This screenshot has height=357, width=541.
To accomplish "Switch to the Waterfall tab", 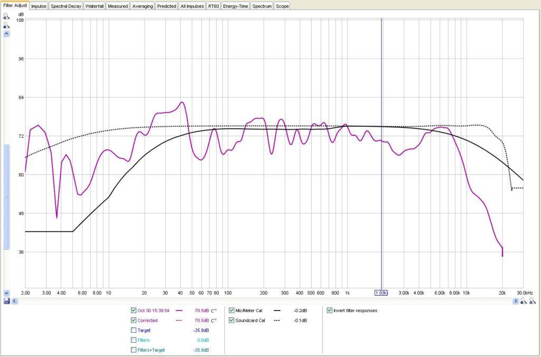I will coord(95,6).
